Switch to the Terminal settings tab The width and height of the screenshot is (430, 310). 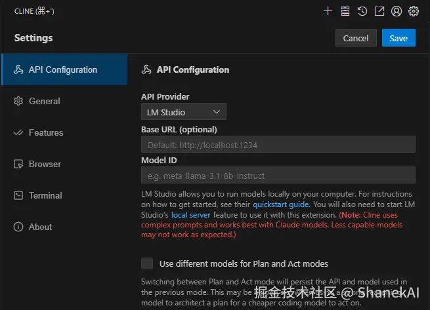pyautogui.click(x=64, y=195)
